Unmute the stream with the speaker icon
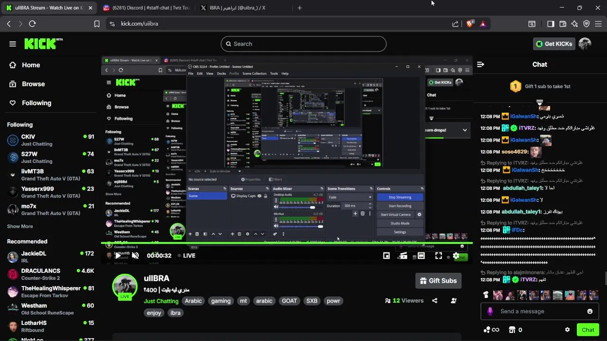 (135, 256)
